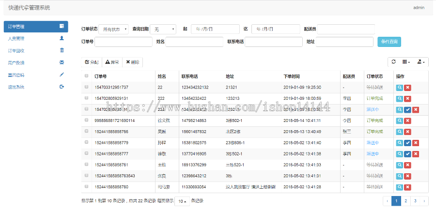The image size is (436, 211).
Task: Confirm delivery for 徐歌's order with the checkmark
Action: pos(407,154)
